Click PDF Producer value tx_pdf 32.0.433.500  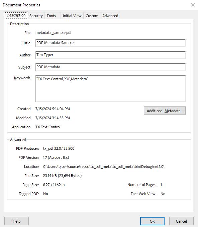click(59, 148)
